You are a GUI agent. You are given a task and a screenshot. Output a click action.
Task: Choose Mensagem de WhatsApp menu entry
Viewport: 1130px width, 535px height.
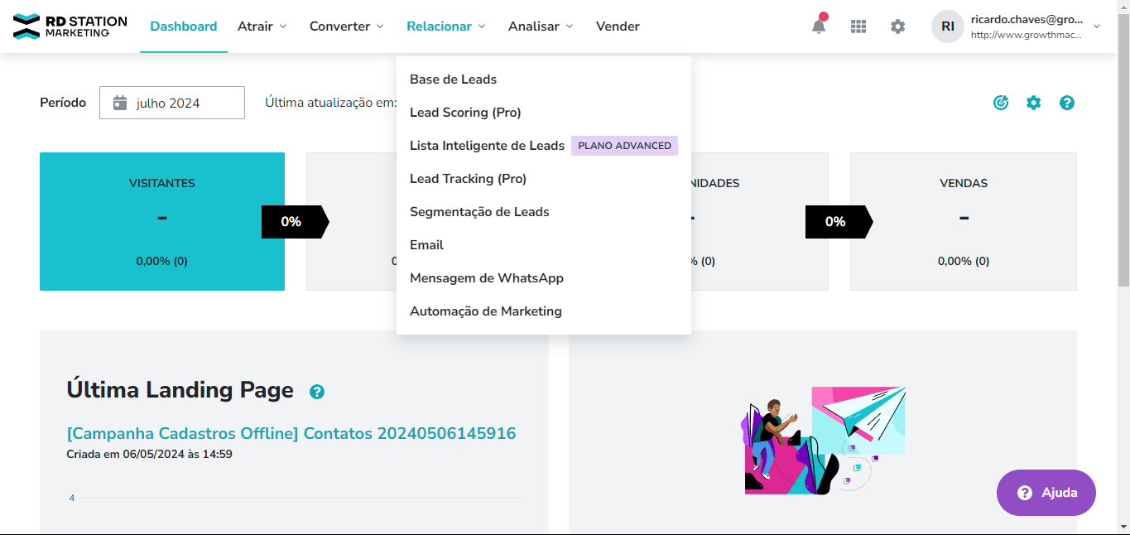coord(487,278)
